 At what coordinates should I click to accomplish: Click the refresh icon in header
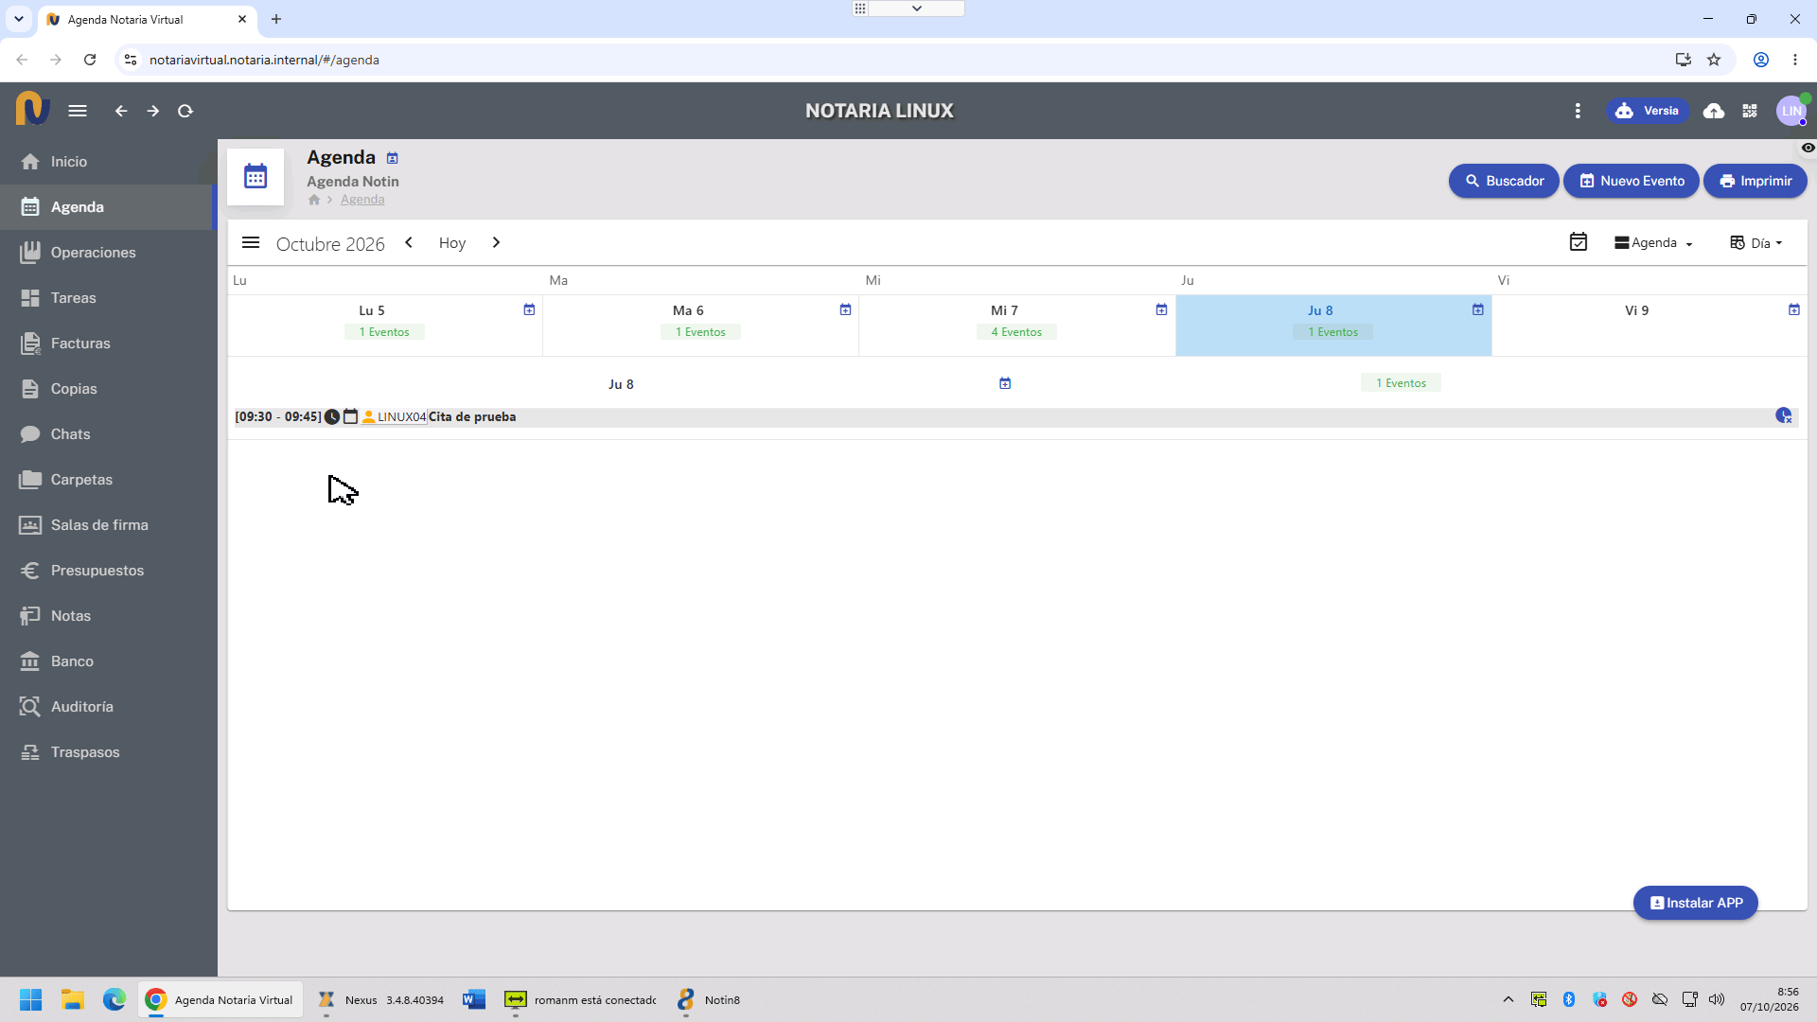click(185, 111)
